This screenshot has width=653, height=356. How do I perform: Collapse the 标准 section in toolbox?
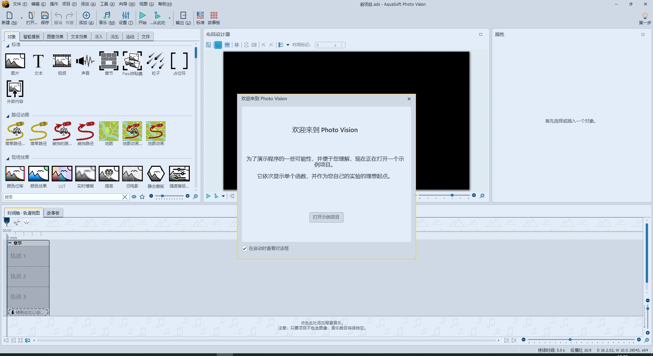[x=7, y=46]
